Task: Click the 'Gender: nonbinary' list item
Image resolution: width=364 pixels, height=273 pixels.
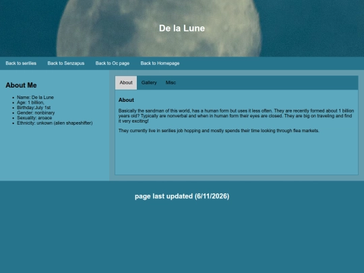Action: 36,113
